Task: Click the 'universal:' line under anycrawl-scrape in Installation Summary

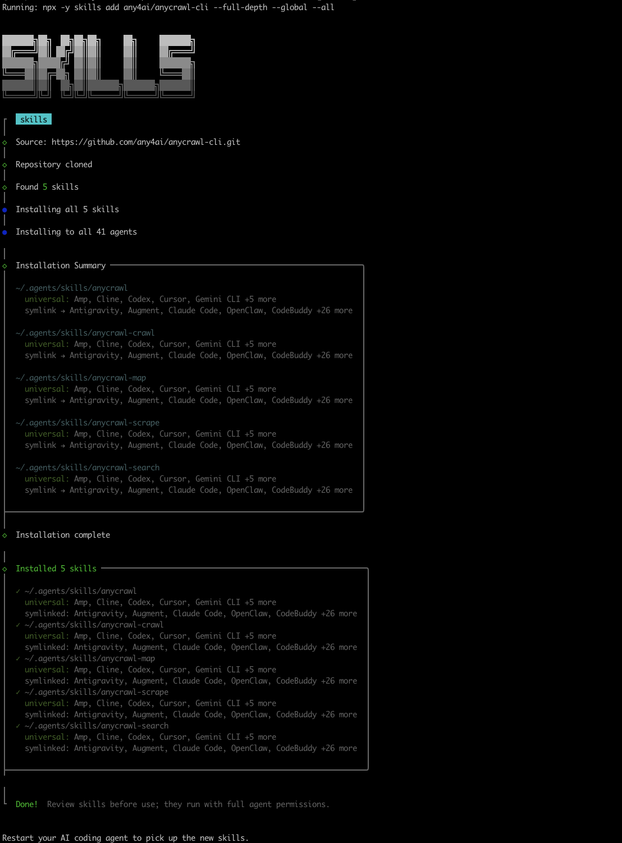Action: pyautogui.click(x=150, y=434)
